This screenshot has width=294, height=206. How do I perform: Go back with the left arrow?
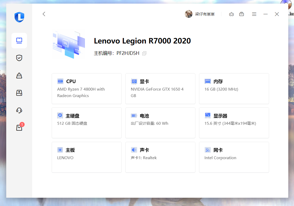tap(44, 14)
